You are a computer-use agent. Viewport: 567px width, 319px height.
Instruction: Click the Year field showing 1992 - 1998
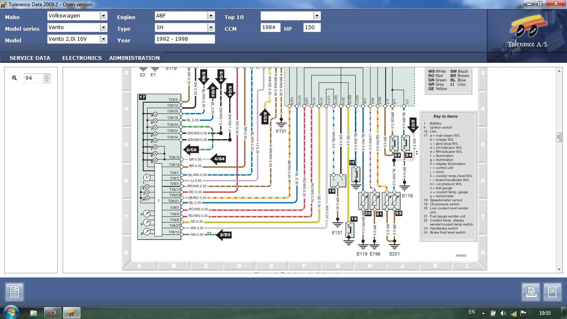tap(184, 39)
